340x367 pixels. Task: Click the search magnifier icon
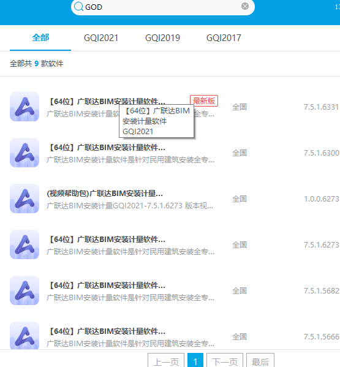click(78, 7)
